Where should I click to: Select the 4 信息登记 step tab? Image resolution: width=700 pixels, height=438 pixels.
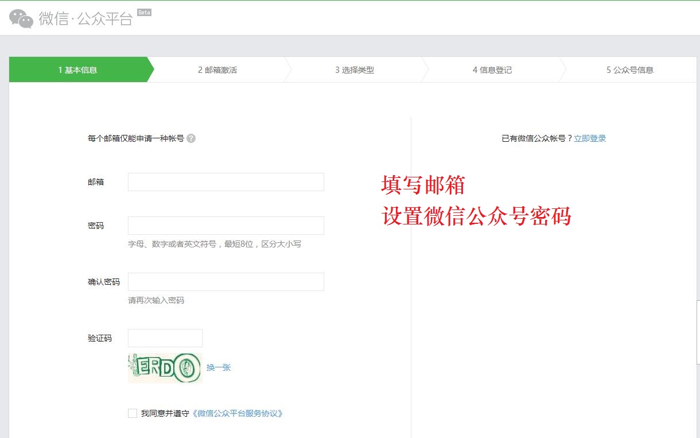[492, 70]
